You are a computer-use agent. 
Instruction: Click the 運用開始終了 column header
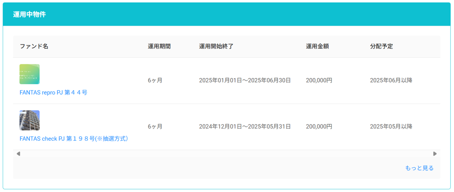point(216,46)
